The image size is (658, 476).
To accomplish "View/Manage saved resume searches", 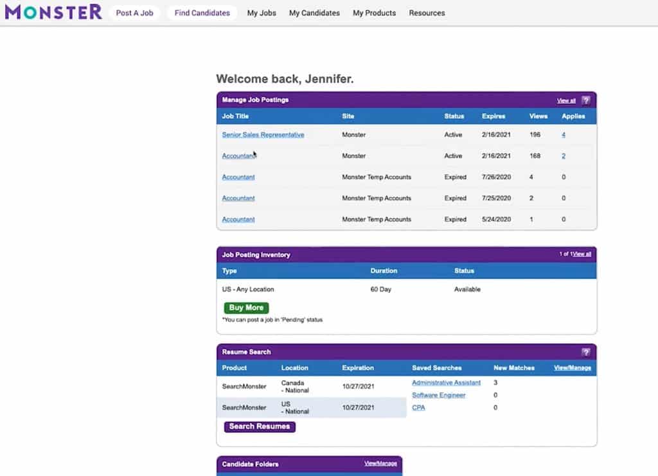I will (x=571, y=367).
